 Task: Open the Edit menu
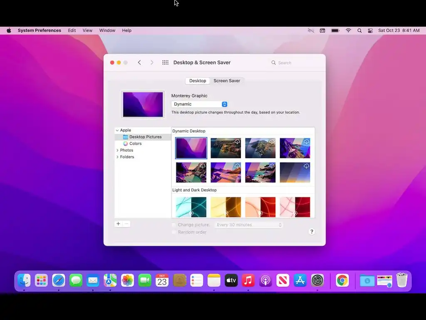[72, 30]
